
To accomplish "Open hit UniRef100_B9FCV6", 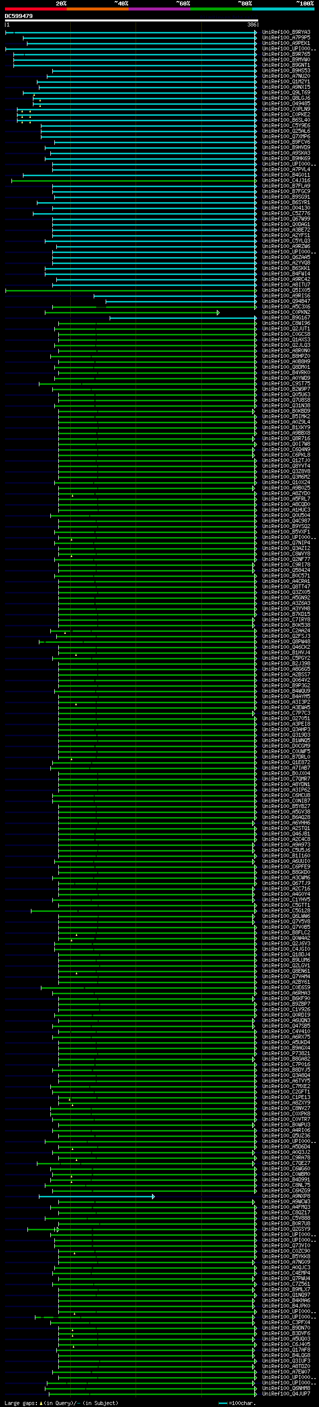I will 286,142.
